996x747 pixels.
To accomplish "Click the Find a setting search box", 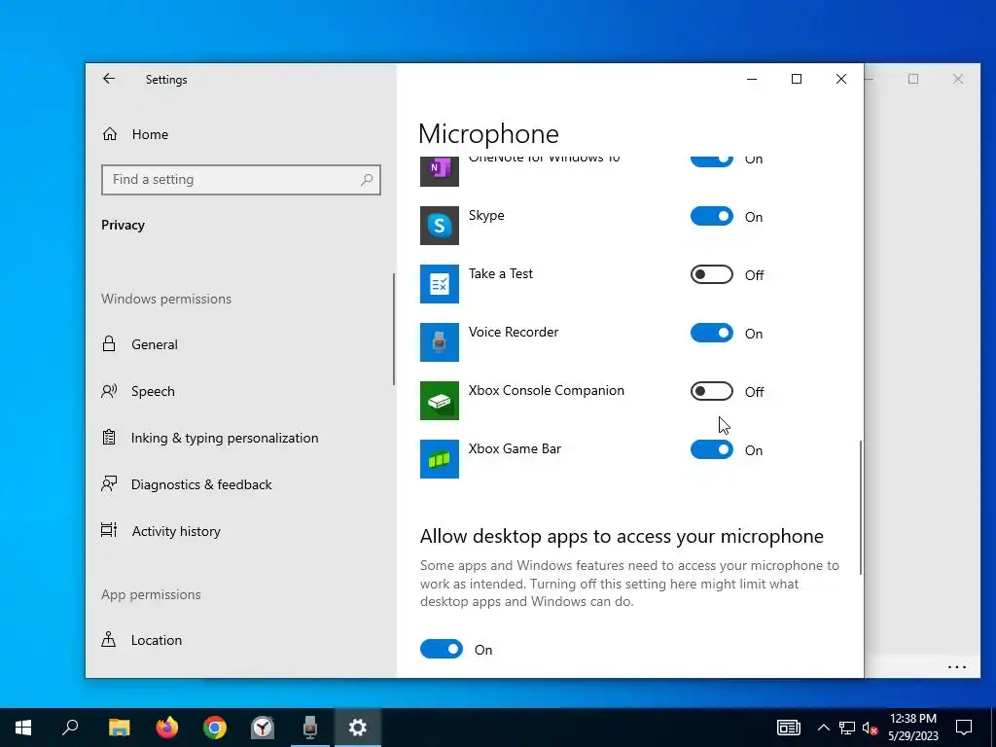I will click(x=241, y=180).
